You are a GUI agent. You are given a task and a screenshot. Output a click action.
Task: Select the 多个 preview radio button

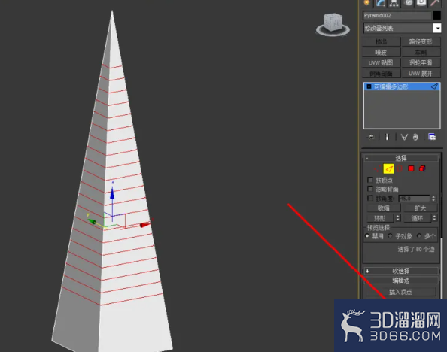pyautogui.click(x=419, y=236)
